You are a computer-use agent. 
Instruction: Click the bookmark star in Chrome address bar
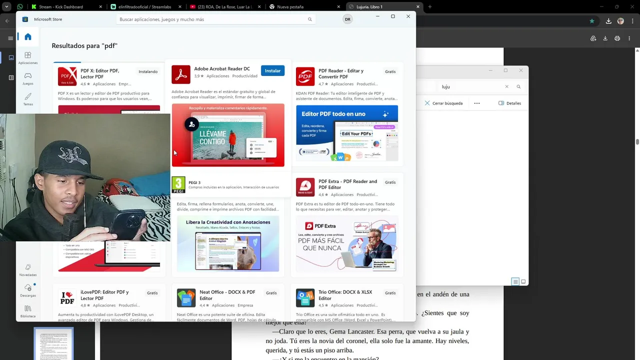(x=592, y=21)
